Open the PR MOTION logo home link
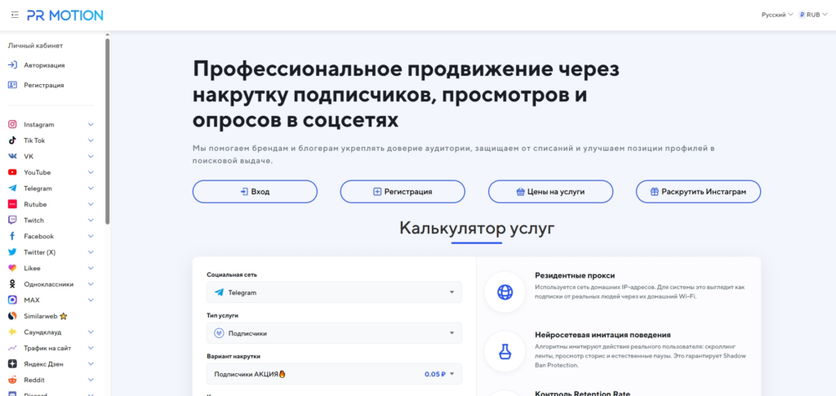This screenshot has width=836, height=396. tap(65, 15)
